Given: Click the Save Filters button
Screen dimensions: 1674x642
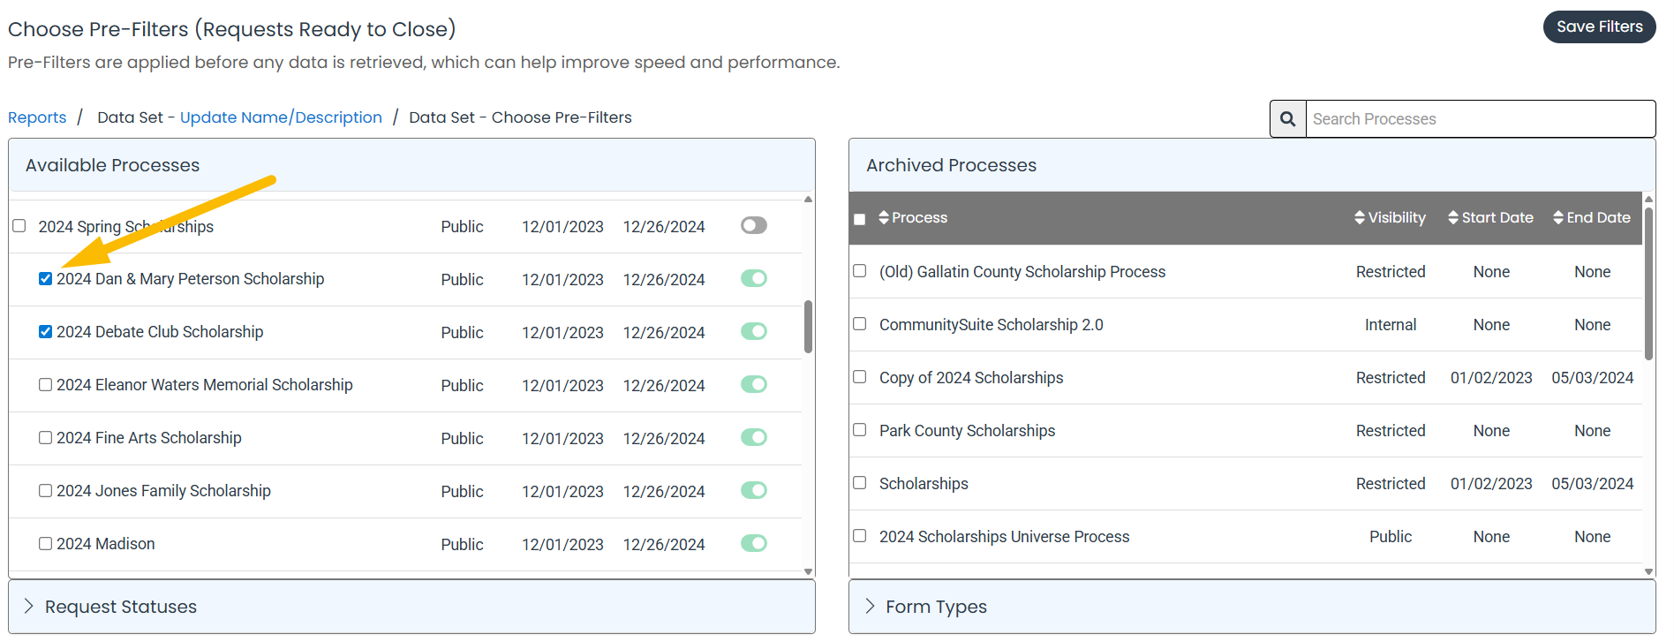Looking at the screenshot, I should pos(1599,26).
